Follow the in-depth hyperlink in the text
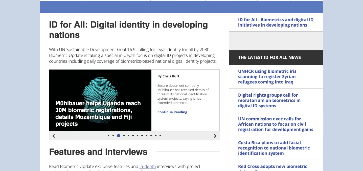 point(147,166)
